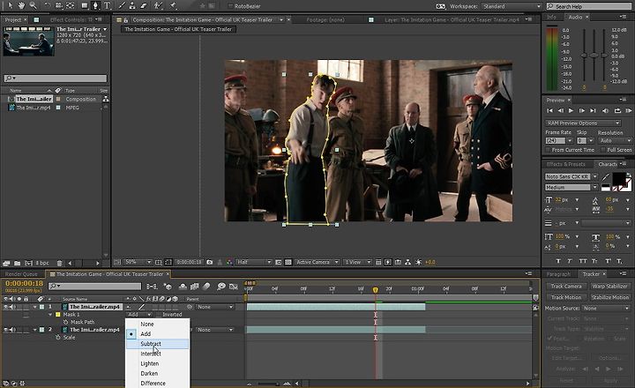This screenshot has height=388, width=635.
Task: Open Composition flowchart icon in viewer
Action: click(407, 262)
